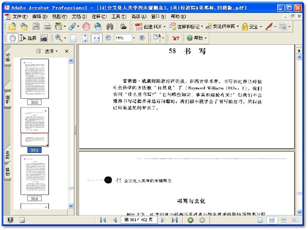The width and height of the screenshot is (308, 230).
Task: Open the 选项 dropdown in pages panel
Action: [51, 51]
